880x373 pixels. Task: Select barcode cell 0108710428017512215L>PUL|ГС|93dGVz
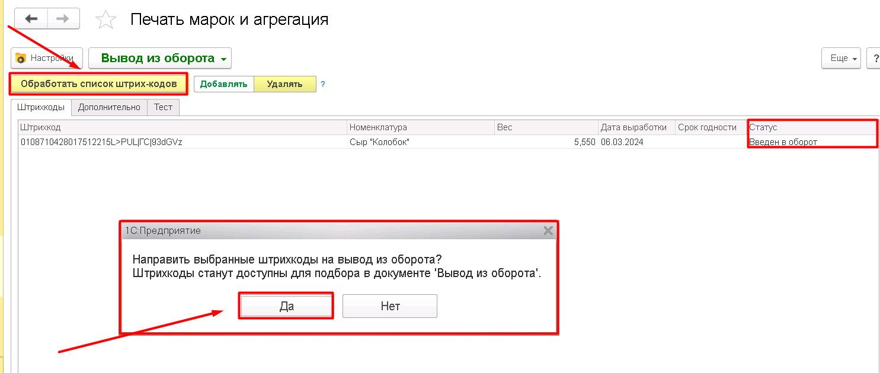(183, 142)
